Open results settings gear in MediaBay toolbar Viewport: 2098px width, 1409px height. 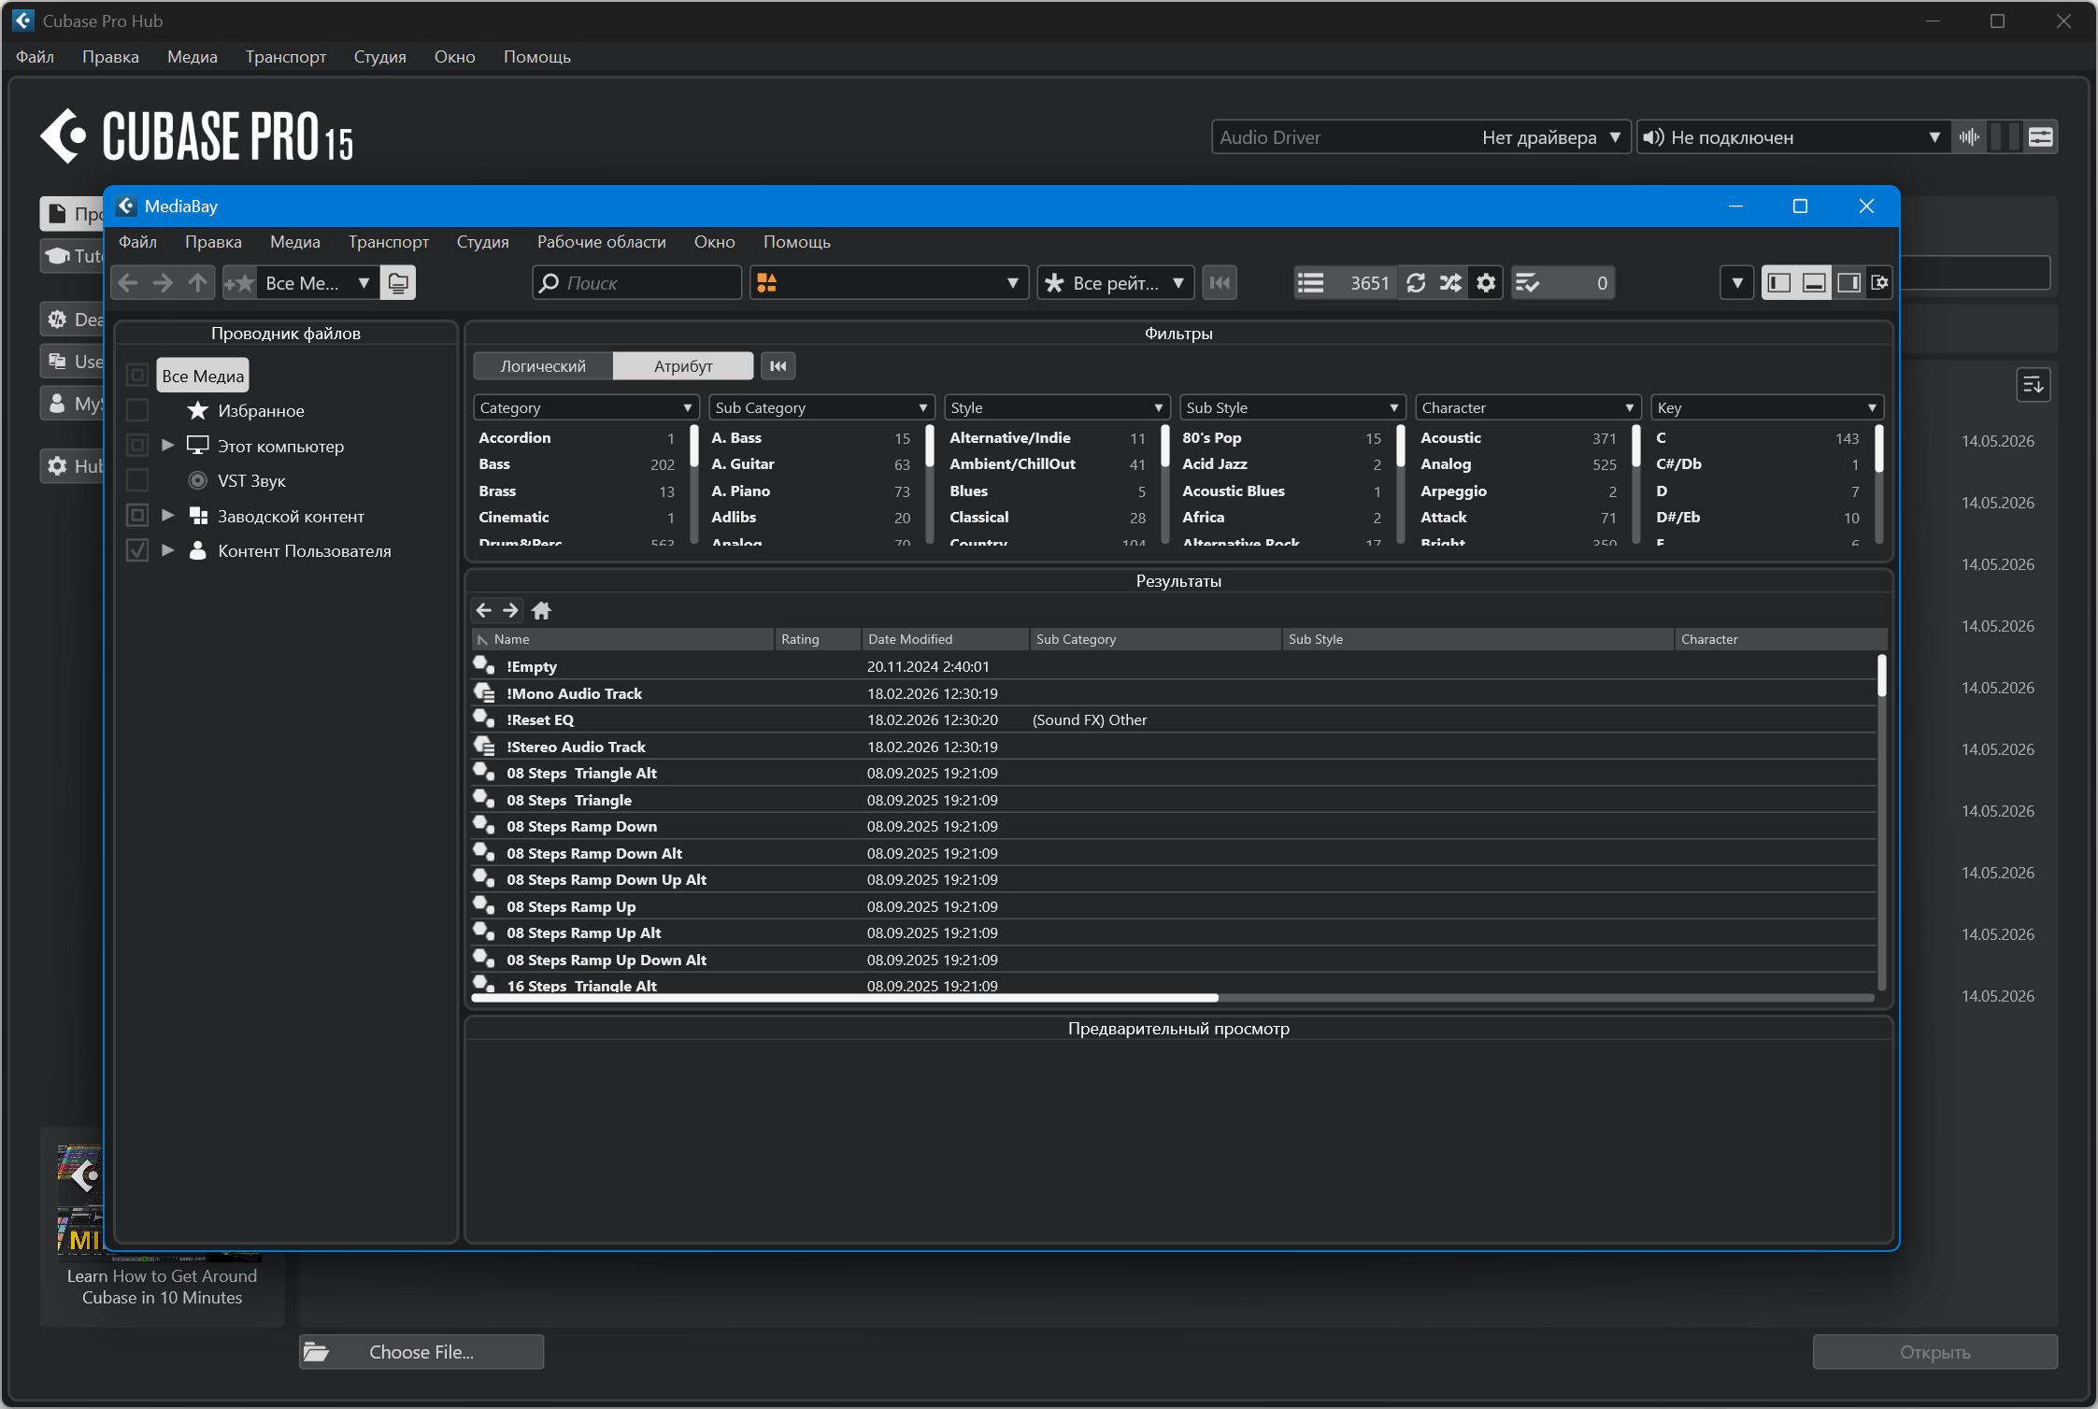click(1486, 283)
